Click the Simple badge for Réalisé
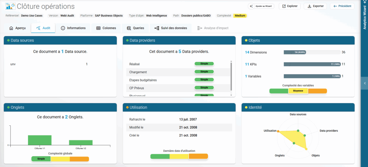The image size is (368, 167). point(204,64)
